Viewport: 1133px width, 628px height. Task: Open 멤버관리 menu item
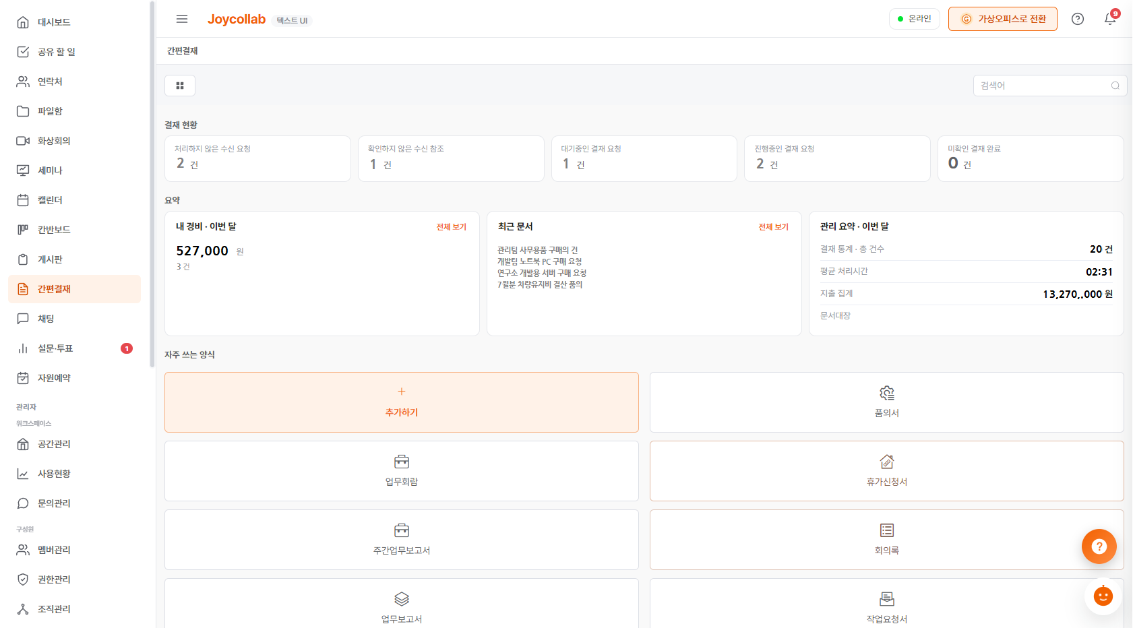click(75, 550)
